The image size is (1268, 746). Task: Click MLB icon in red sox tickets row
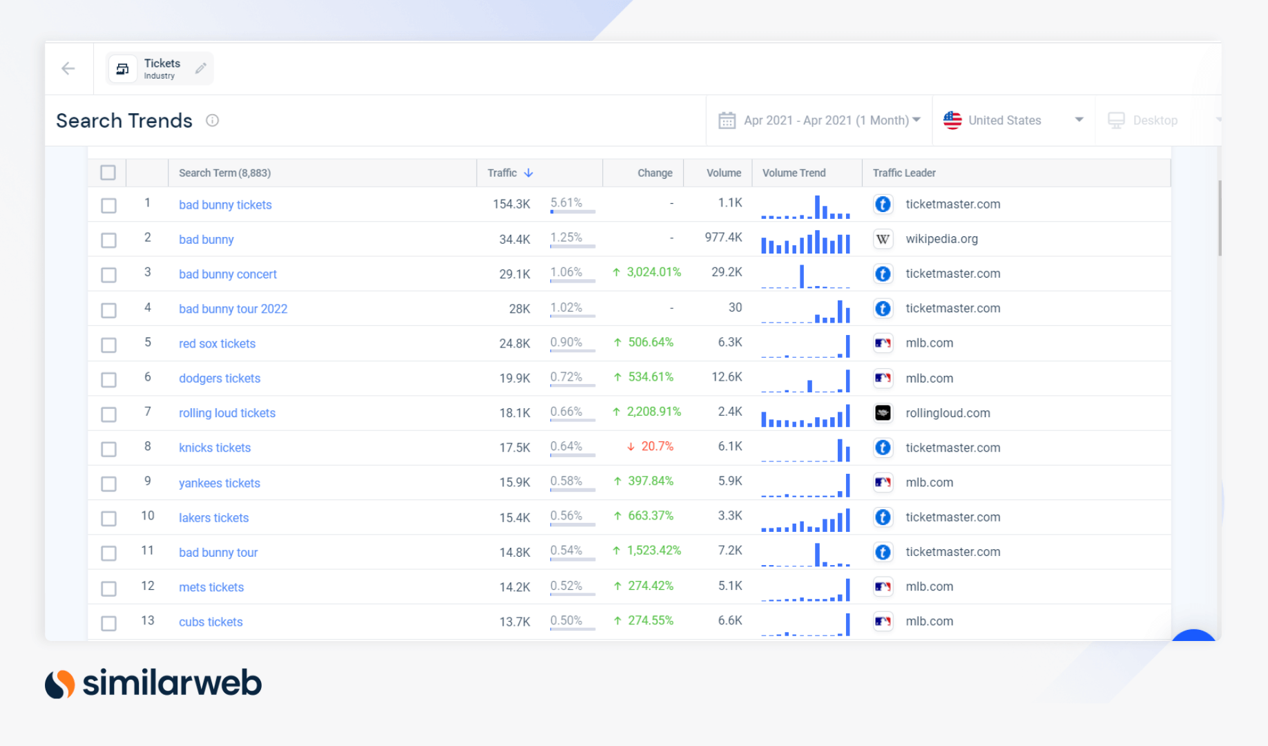[x=883, y=343]
